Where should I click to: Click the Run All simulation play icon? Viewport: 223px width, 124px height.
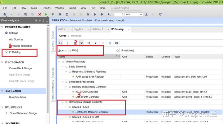[102, 14]
